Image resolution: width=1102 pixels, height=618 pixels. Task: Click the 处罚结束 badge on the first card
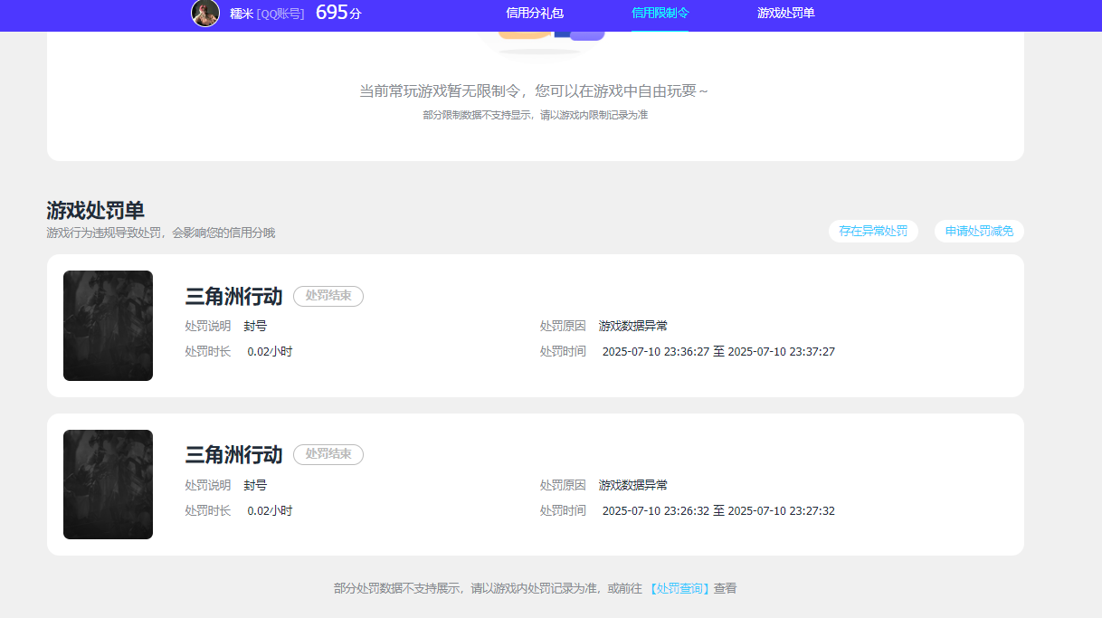328,296
